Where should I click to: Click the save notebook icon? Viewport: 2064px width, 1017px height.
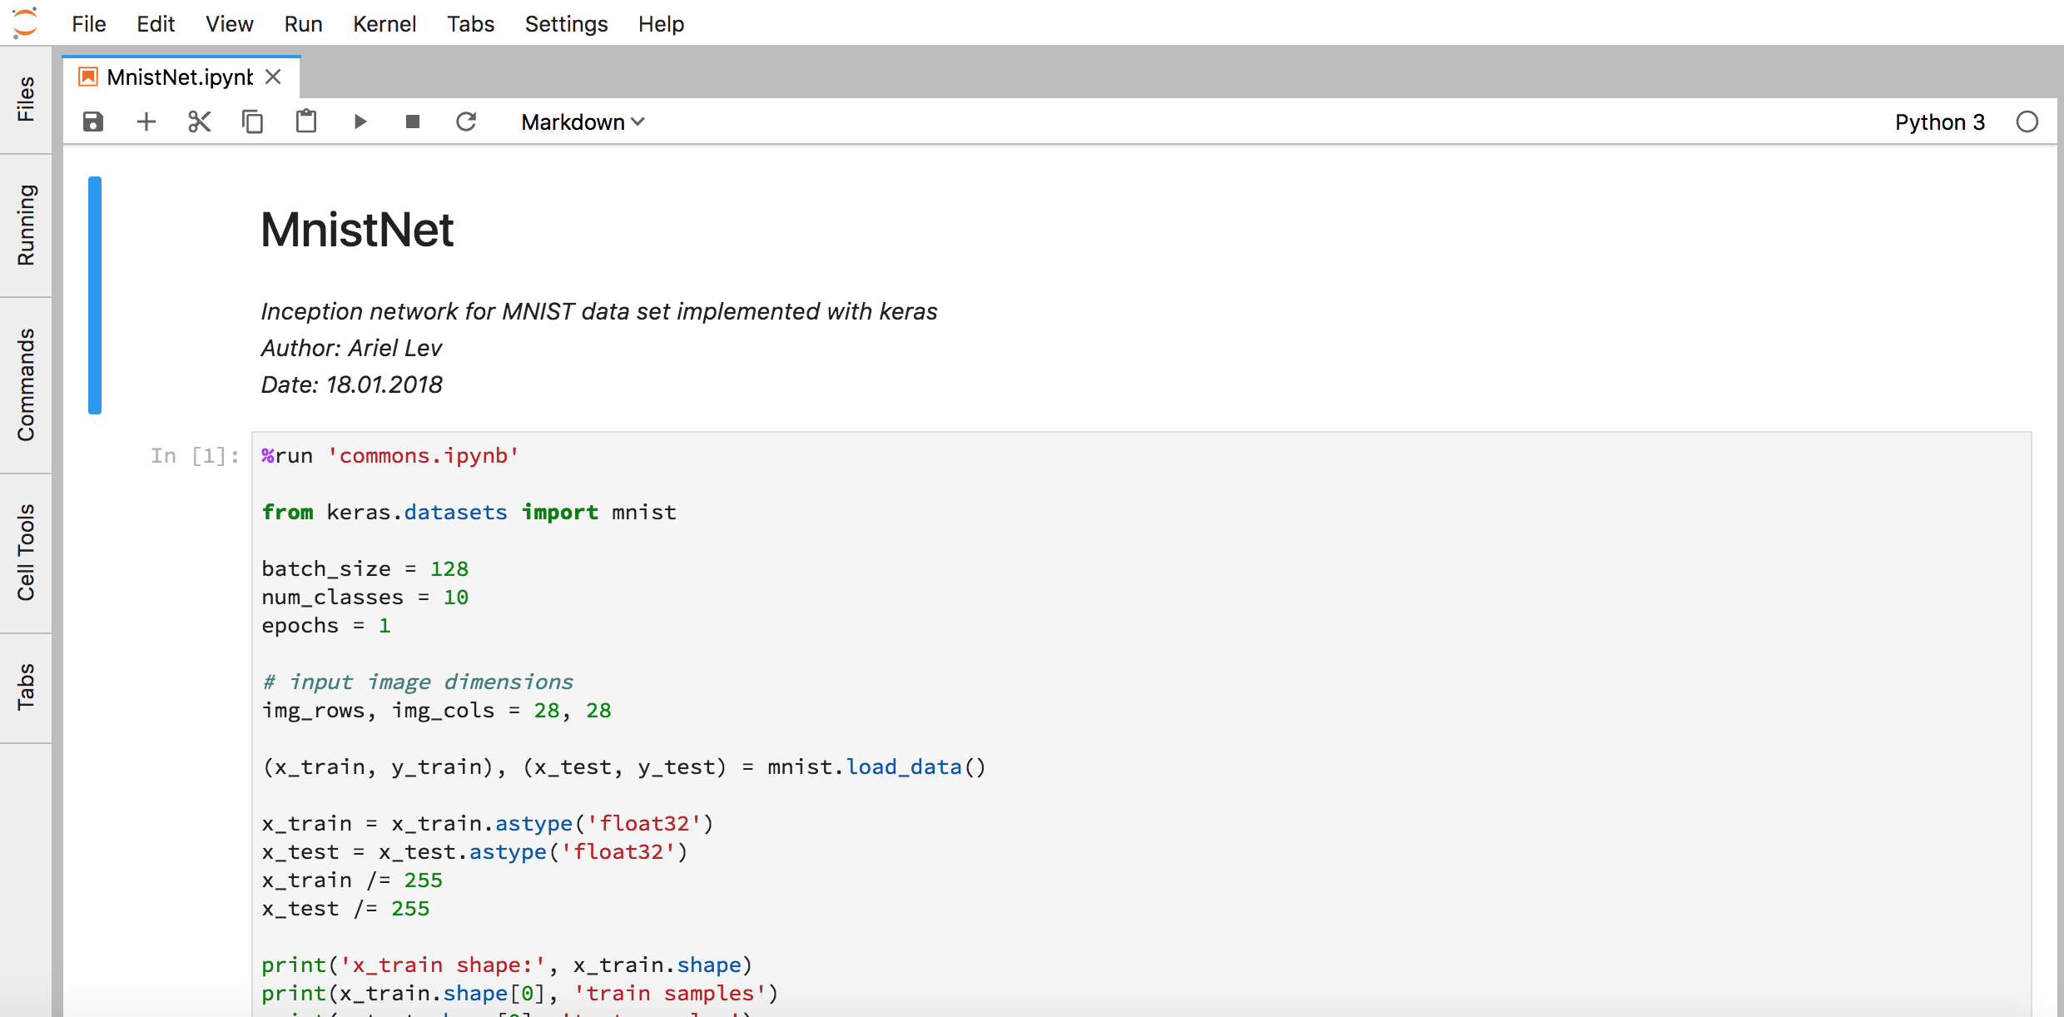(x=93, y=122)
